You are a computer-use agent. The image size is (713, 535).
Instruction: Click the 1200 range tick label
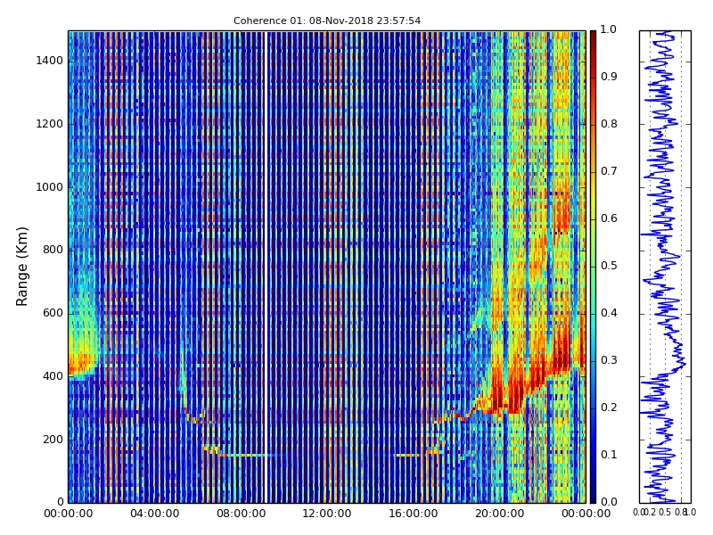[50, 124]
